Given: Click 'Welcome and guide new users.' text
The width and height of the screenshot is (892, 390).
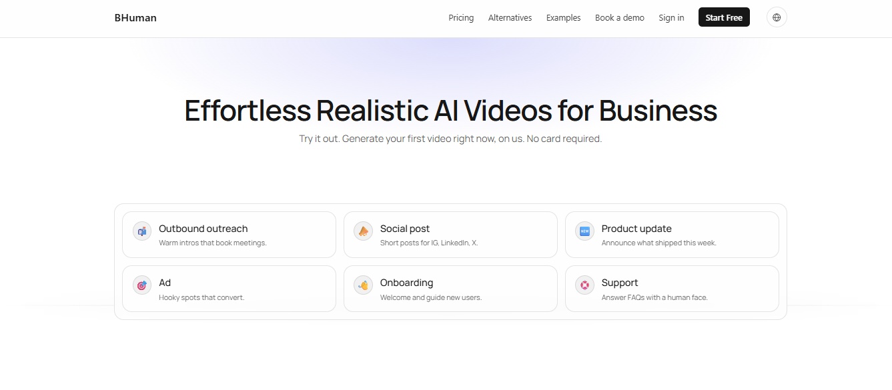Looking at the screenshot, I should 431,297.
